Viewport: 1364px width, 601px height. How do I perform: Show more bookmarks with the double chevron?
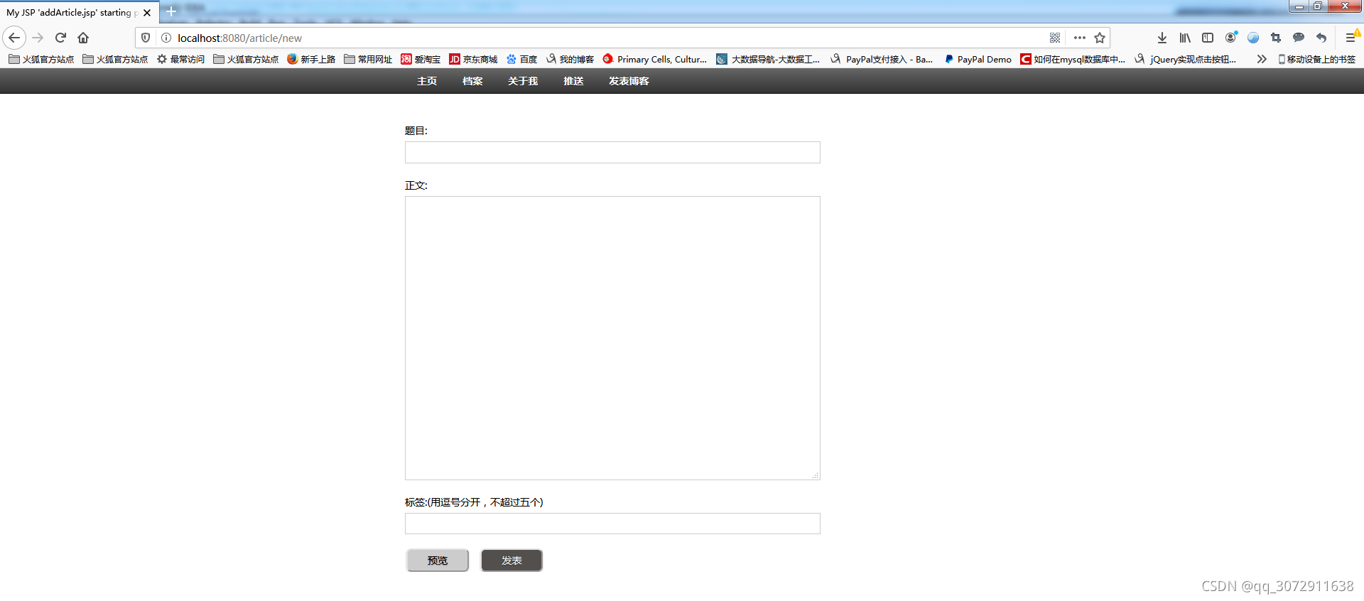pos(1262,59)
